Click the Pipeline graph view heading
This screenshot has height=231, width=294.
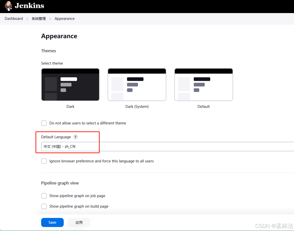[60, 183]
